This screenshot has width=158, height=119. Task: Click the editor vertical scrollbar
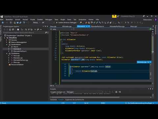pos(153,57)
